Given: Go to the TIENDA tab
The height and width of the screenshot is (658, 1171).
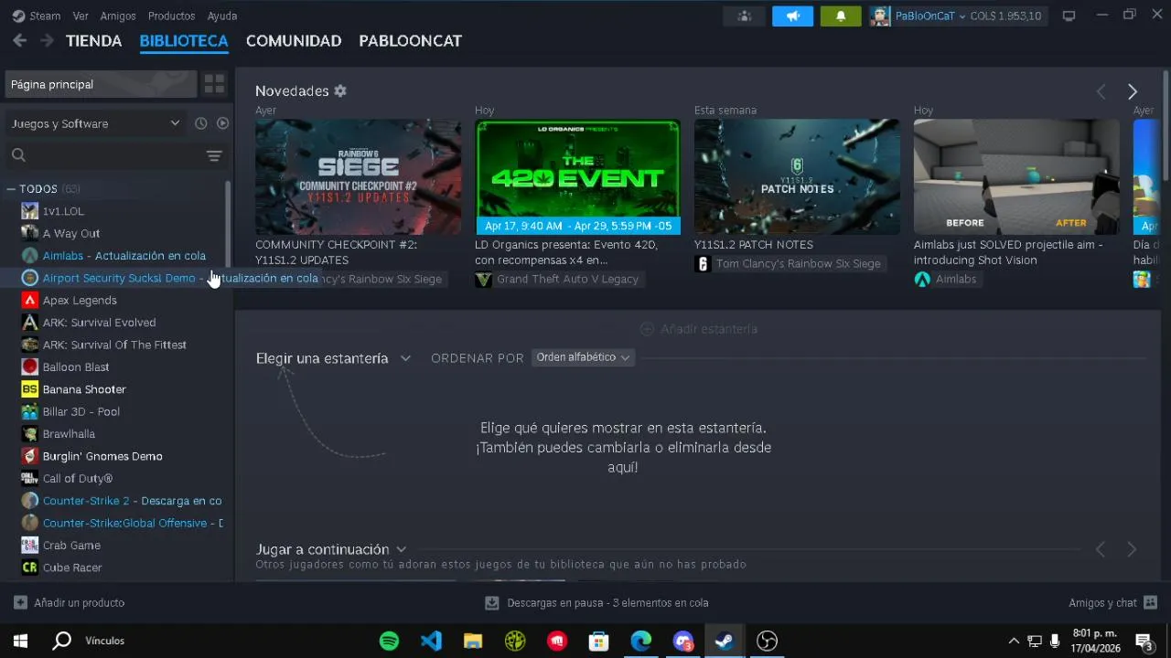Looking at the screenshot, I should (93, 41).
